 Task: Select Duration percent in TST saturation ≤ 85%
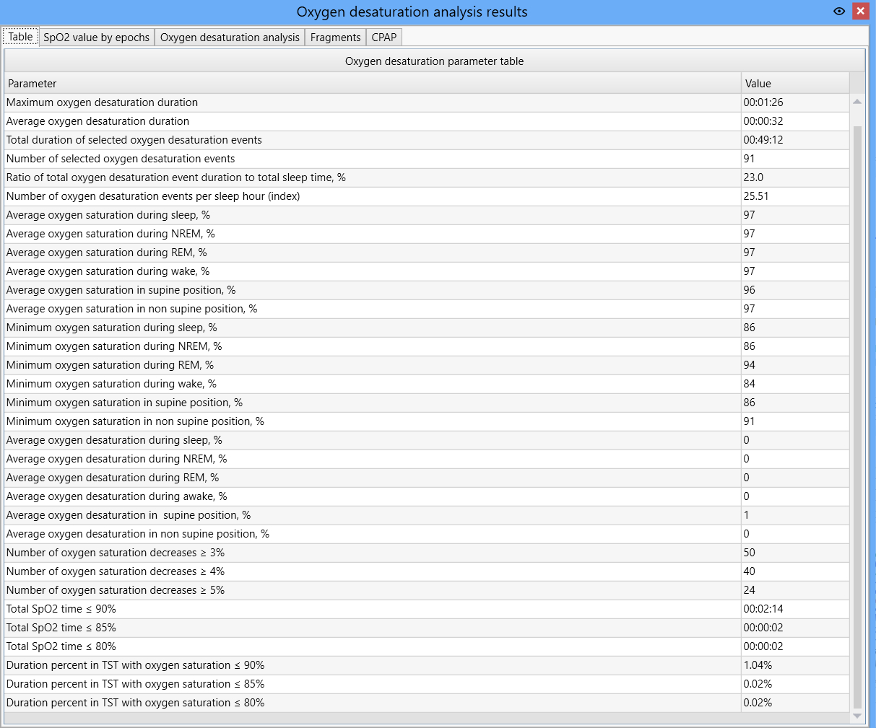point(427,684)
